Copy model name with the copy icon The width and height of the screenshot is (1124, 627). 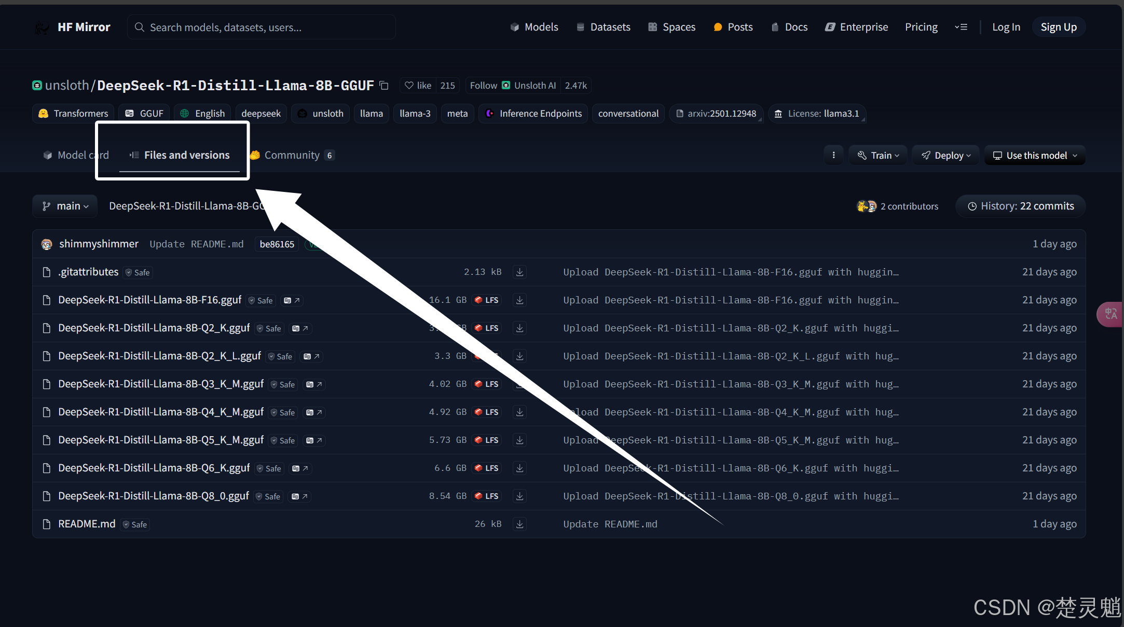(x=384, y=86)
